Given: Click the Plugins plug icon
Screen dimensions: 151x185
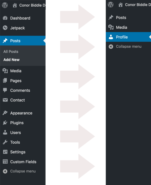Looking at the screenshot, I should 5,123.
